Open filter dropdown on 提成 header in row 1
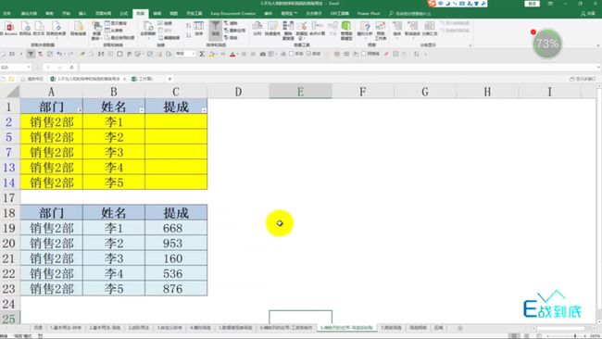 [204, 110]
